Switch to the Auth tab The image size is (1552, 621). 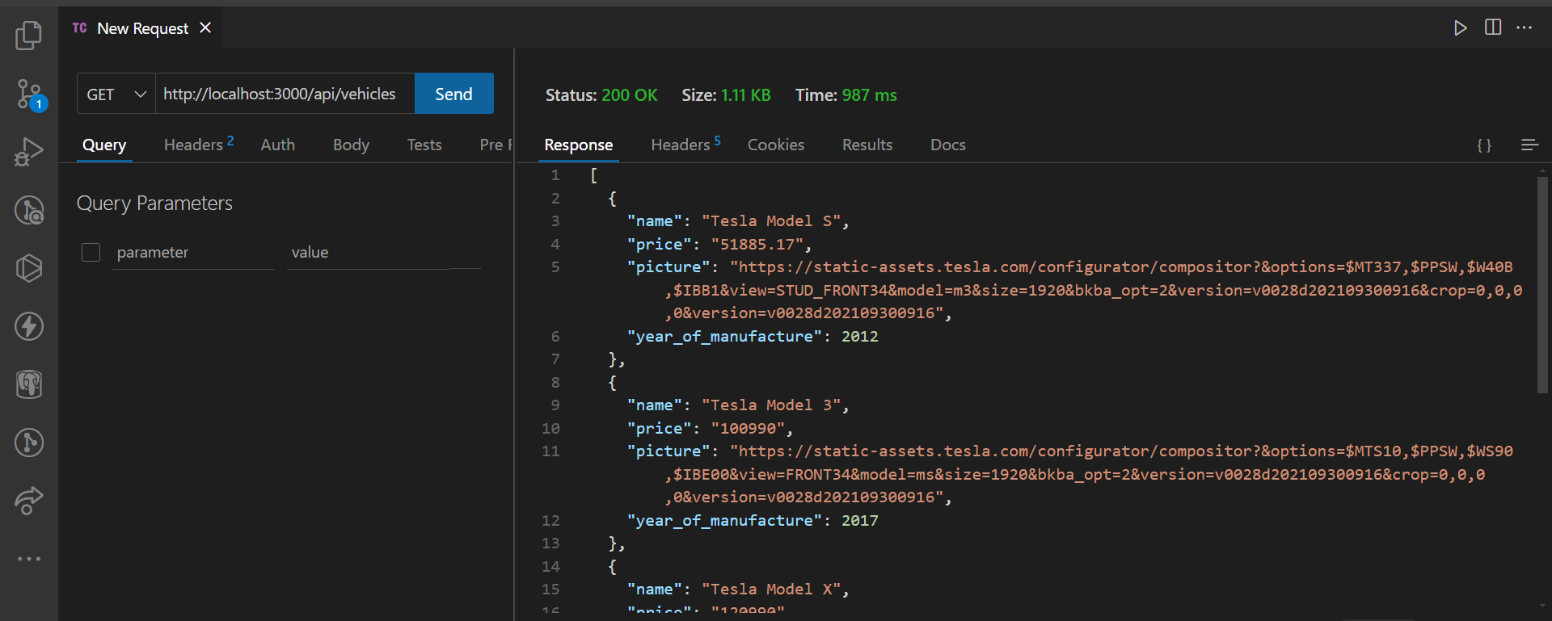tap(278, 145)
